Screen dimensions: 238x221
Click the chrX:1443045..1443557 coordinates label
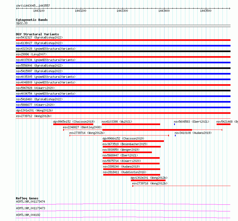[x=33, y=6]
